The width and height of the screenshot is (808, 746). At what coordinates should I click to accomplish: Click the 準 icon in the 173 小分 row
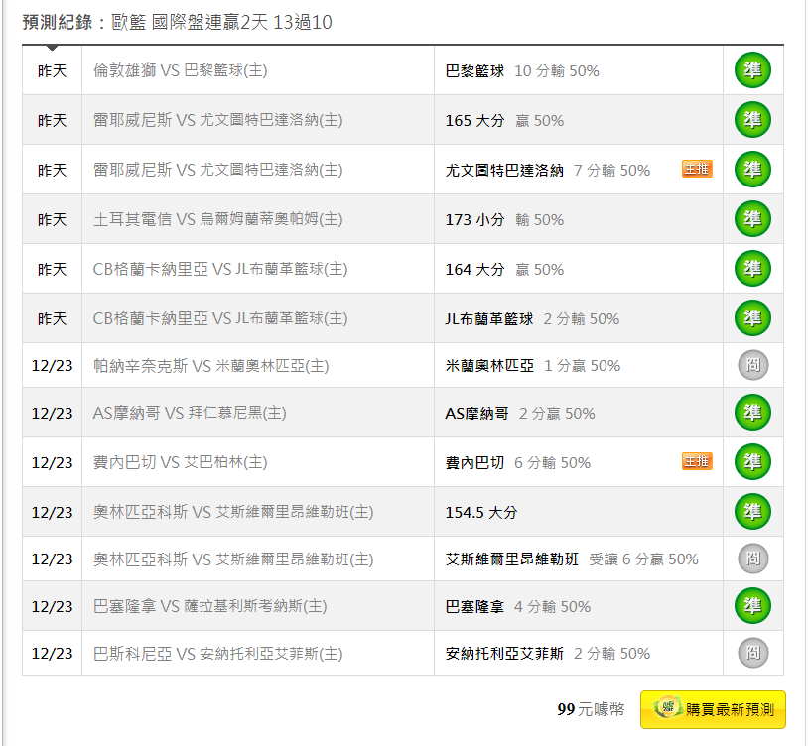click(x=752, y=219)
